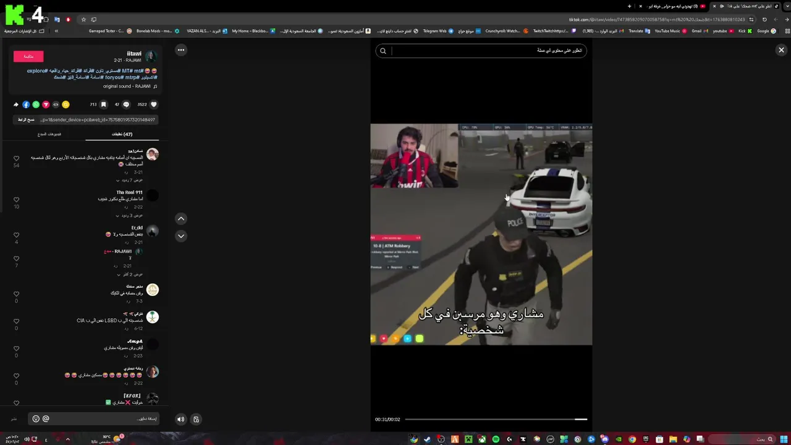This screenshot has width=791, height=445.
Task: Open Epic Games launcher from taskbar
Action: 646,439
